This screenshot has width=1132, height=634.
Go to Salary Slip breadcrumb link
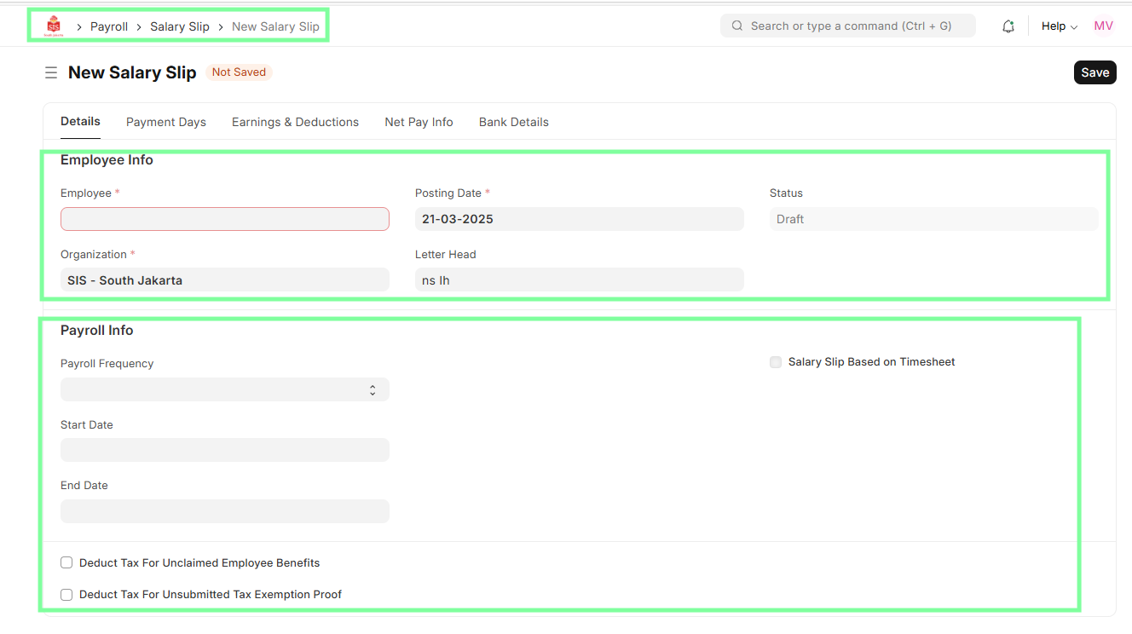179,26
